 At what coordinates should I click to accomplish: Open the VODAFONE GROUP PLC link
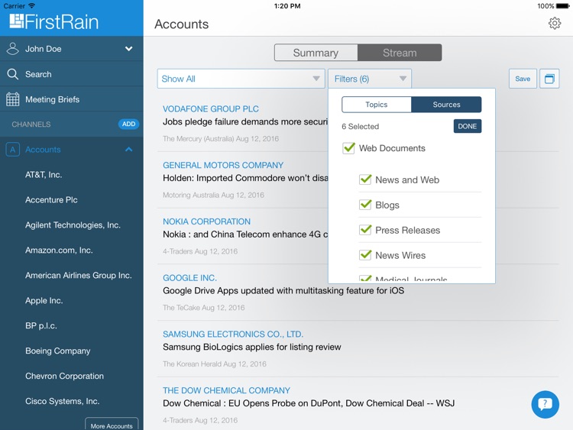[211, 109]
